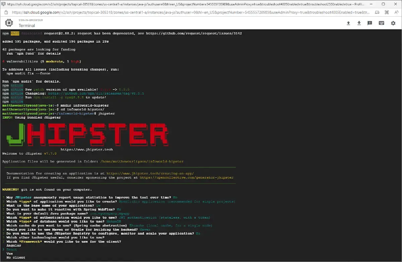Viewport: 402px width, 262px height.
Task: Click the '6 vulnerabilities' line
Action: [42, 62]
